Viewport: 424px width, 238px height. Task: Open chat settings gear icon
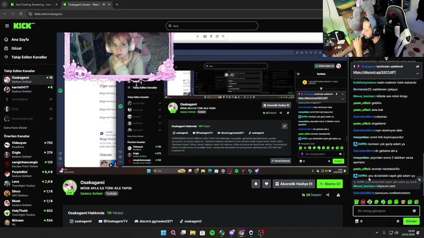click(398, 221)
